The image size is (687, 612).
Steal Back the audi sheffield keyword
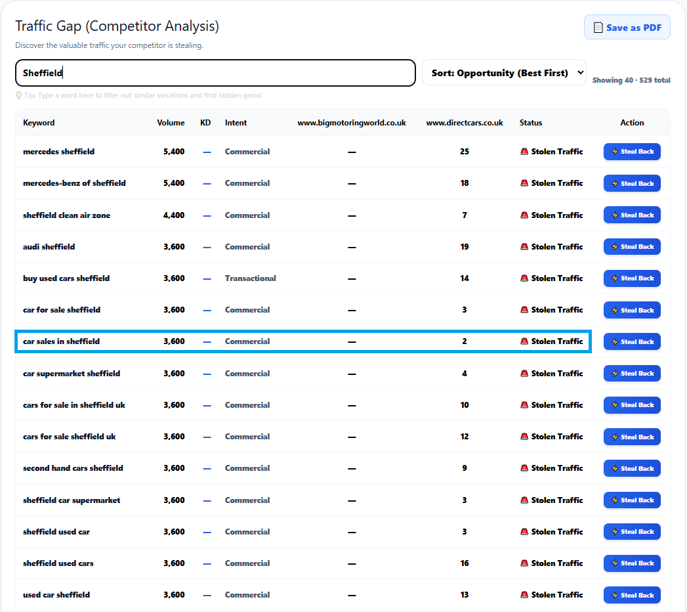[x=633, y=247]
